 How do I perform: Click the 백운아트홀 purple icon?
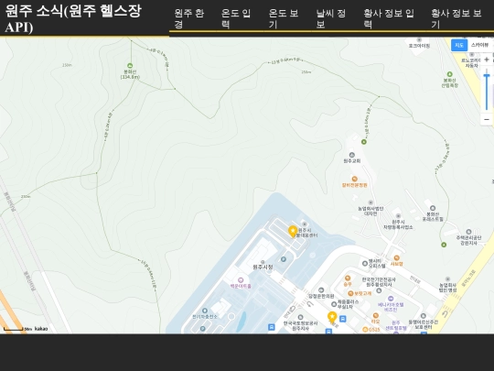tap(241, 280)
